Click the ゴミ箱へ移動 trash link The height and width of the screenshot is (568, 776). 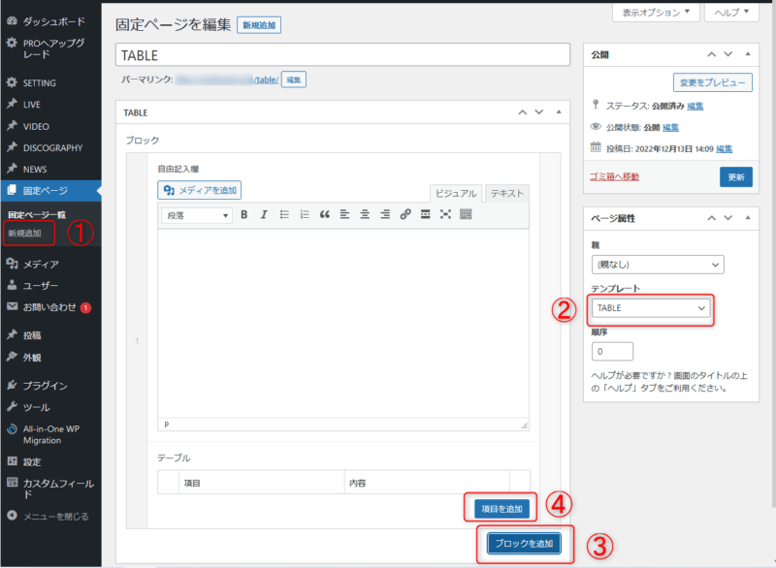click(x=615, y=176)
